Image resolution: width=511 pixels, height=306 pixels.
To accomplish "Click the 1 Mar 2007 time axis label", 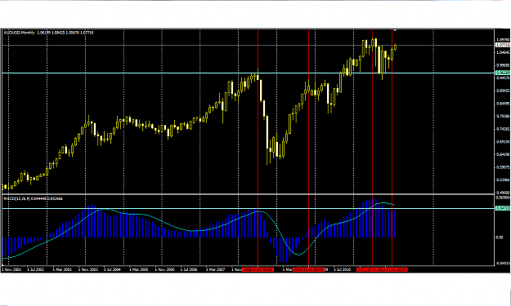I will (215, 269).
